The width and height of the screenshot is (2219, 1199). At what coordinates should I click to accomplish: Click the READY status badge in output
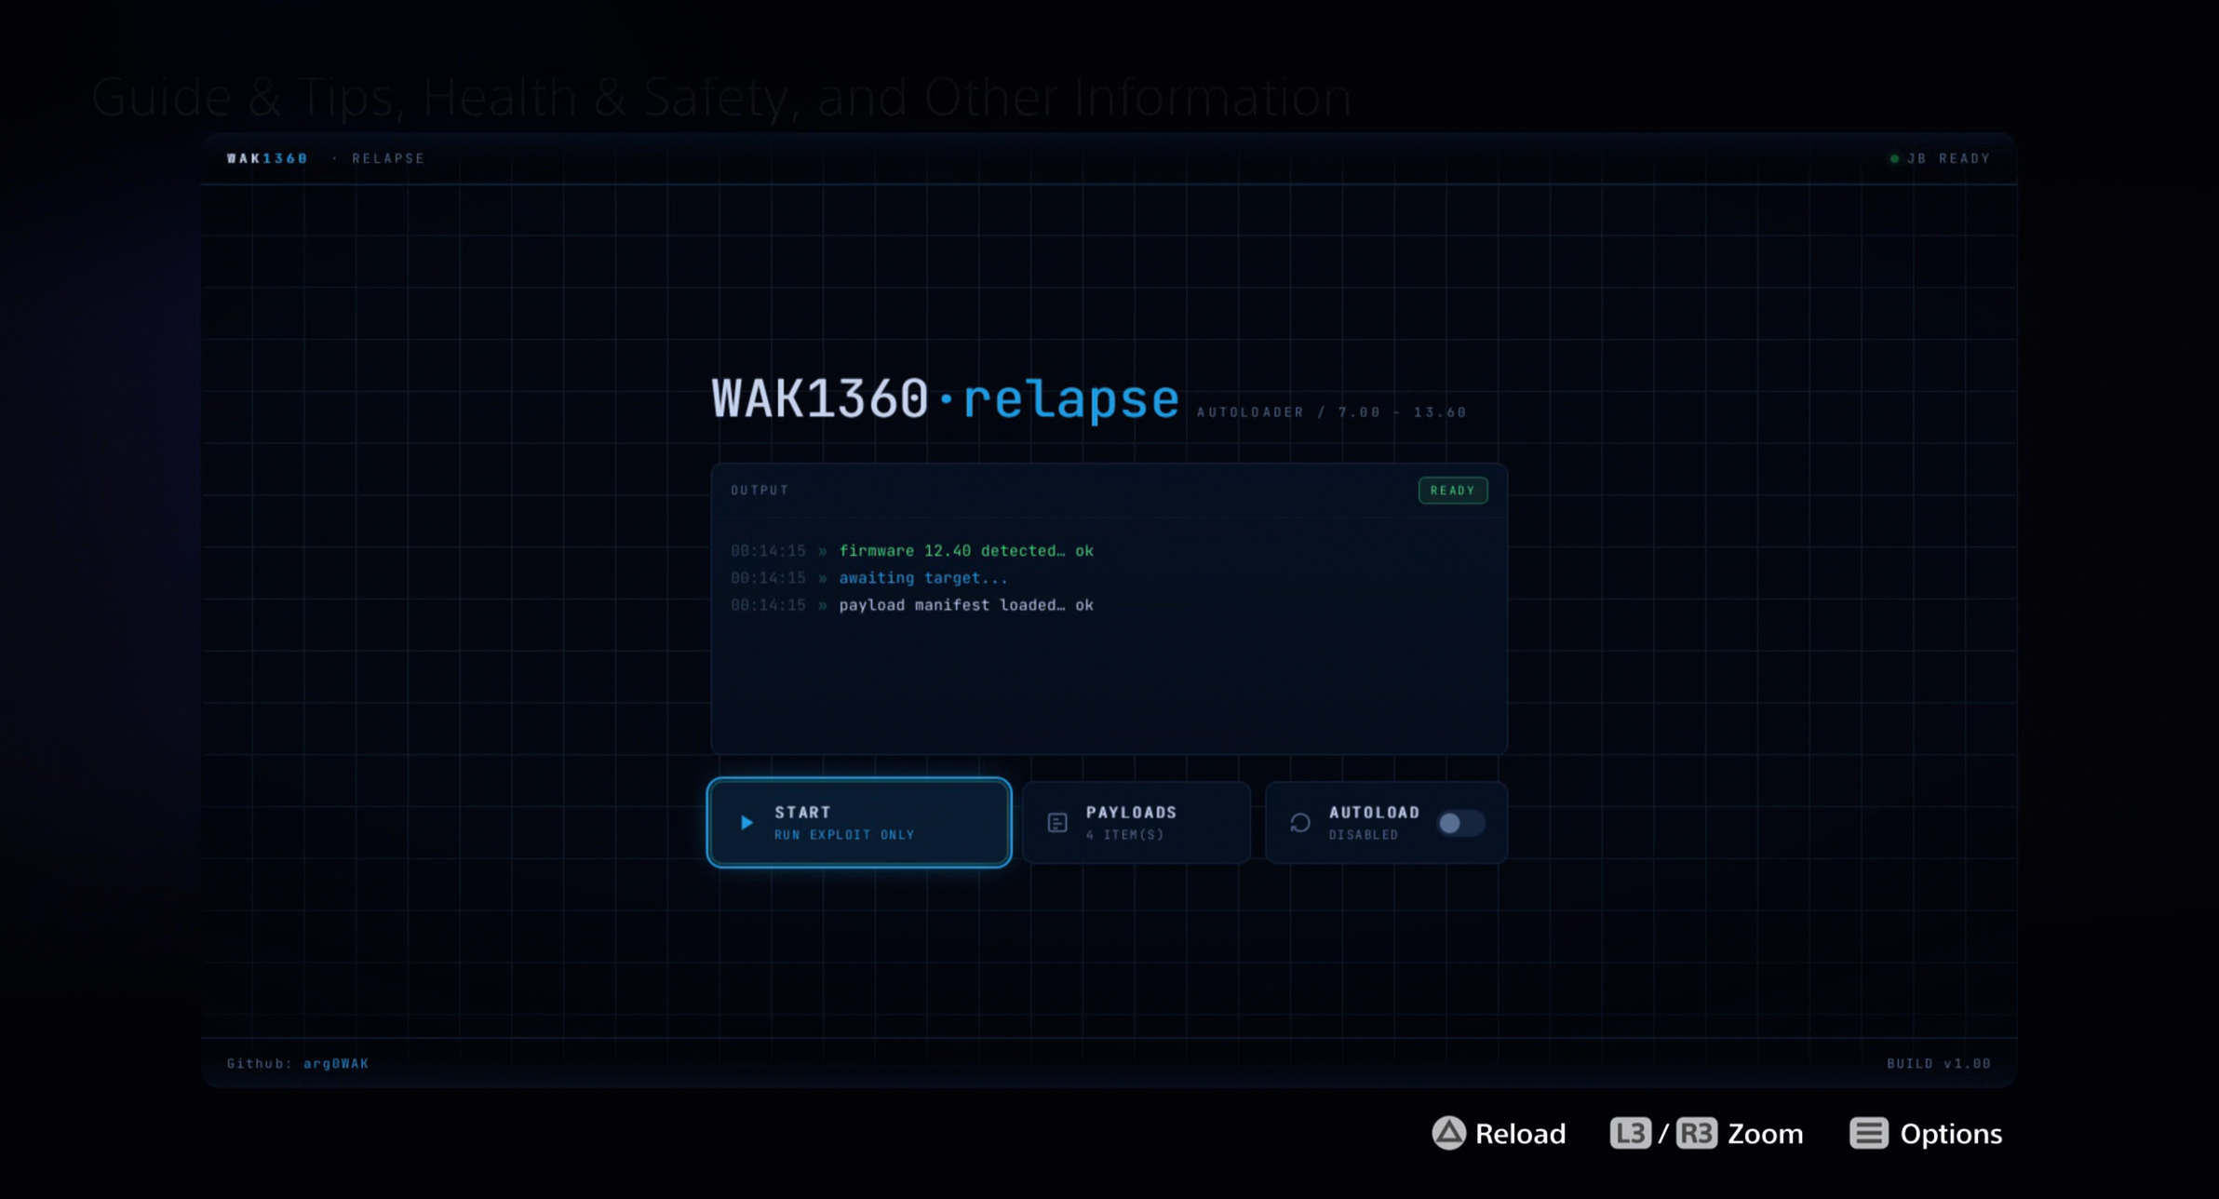1452,491
